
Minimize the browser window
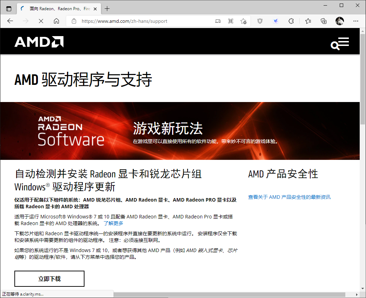pyautogui.click(x=325, y=5)
